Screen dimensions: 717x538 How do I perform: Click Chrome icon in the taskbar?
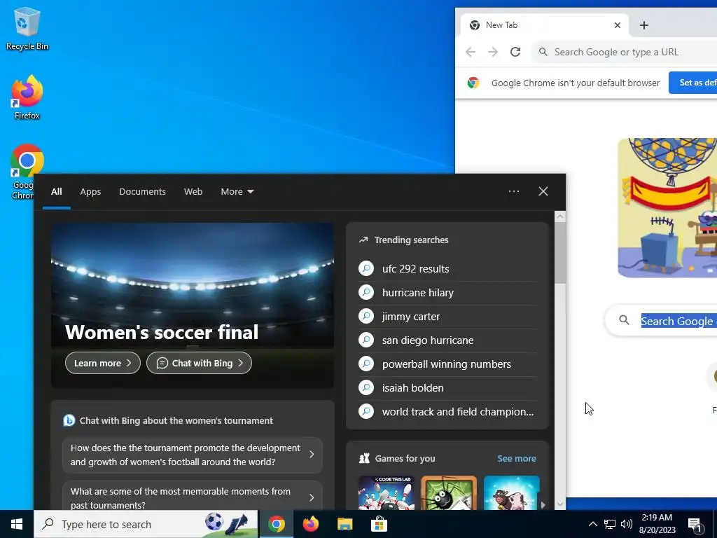[276, 524]
